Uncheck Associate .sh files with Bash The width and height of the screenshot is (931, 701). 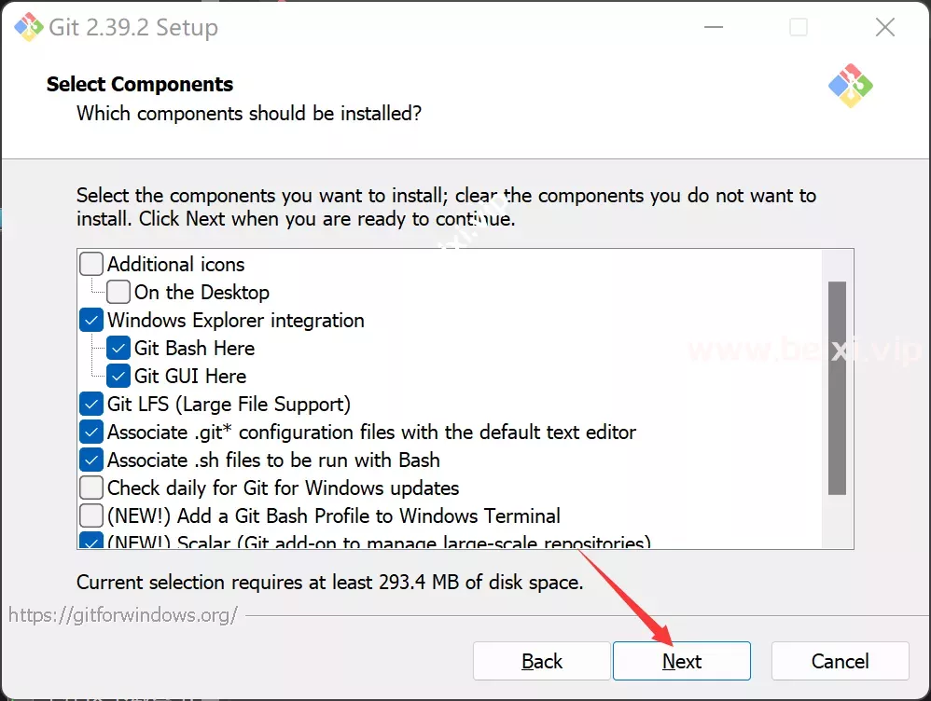click(91, 460)
